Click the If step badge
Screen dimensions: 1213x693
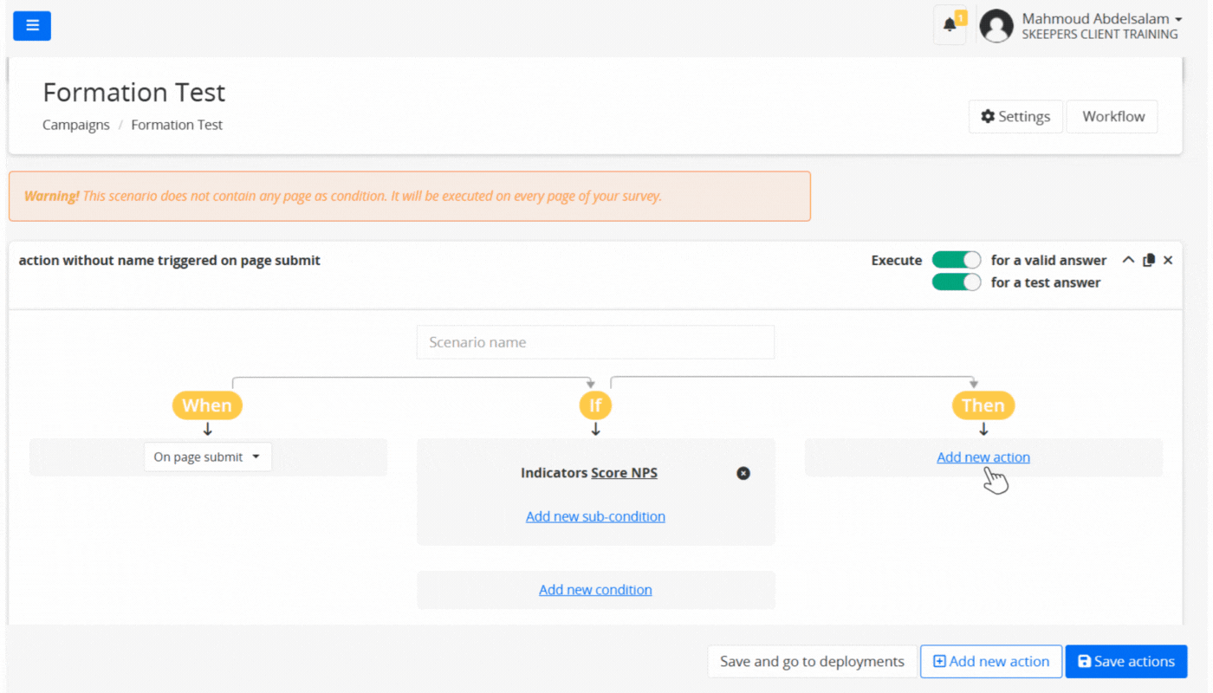595,405
